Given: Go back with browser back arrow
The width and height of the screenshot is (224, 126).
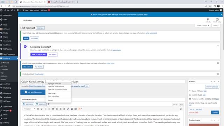Looking at the screenshot, I should 2,6.
